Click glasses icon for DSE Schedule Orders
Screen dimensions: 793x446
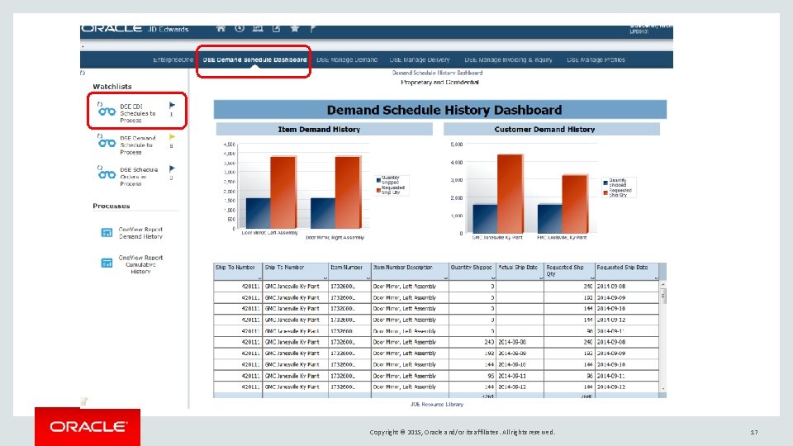(x=107, y=175)
